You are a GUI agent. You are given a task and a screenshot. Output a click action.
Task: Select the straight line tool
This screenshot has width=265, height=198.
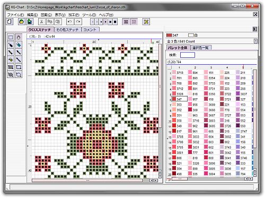(19, 59)
